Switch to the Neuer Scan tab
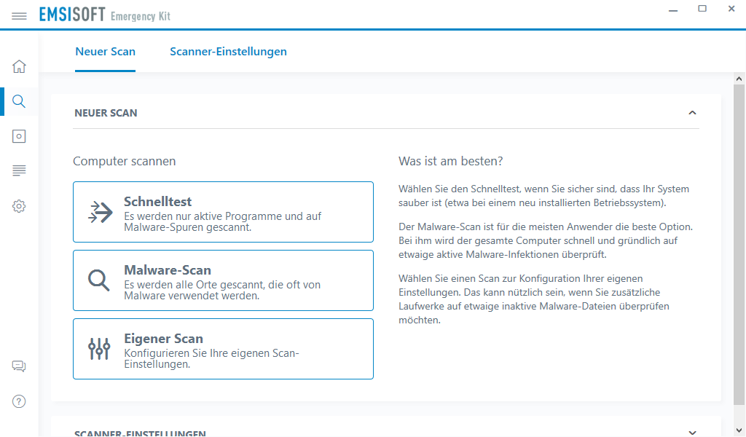Viewport: 746px width, 437px height. [x=105, y=52]
